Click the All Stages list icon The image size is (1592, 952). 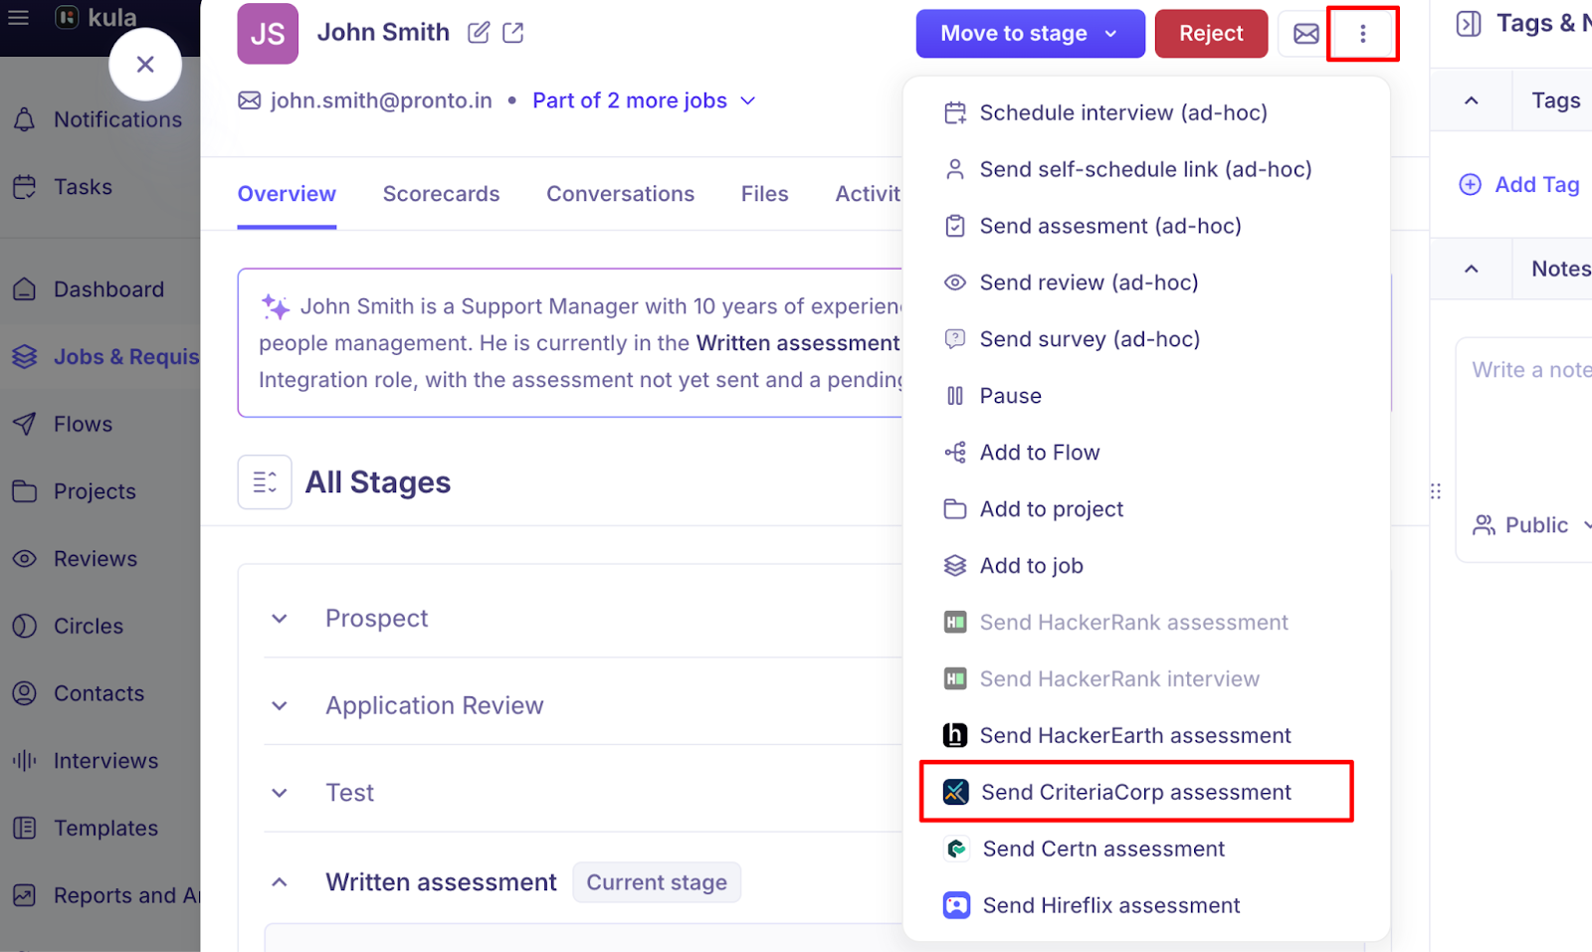(265, 482)
